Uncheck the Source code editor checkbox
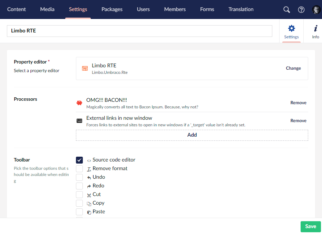Viewport: 322px width, 235px height. click(79, 160)
